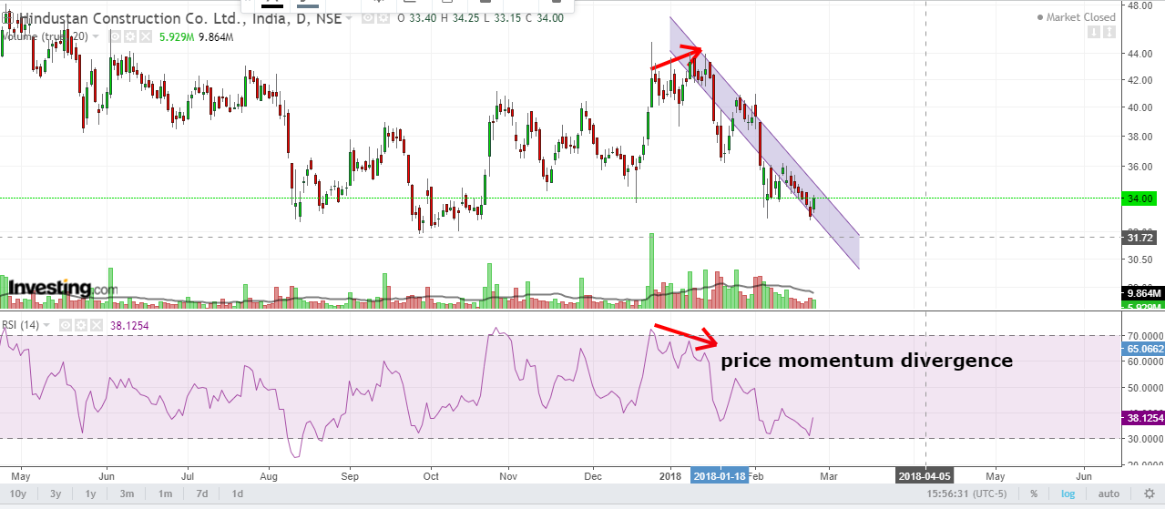1165x509 pixels.
Task: Expand the RSI (14) dropdown arrow
Action: point(47,325)
